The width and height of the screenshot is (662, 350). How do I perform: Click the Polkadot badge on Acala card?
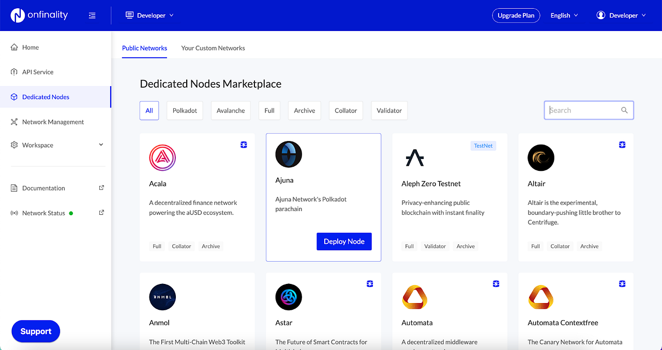click(x=244, y=145)
